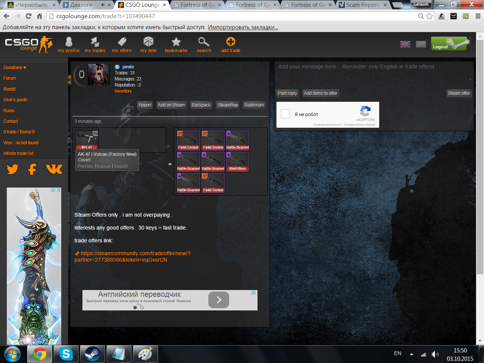484x363 pixels.
Task: Open Reddit in the sidebar menu
Action: click(10, 89)
